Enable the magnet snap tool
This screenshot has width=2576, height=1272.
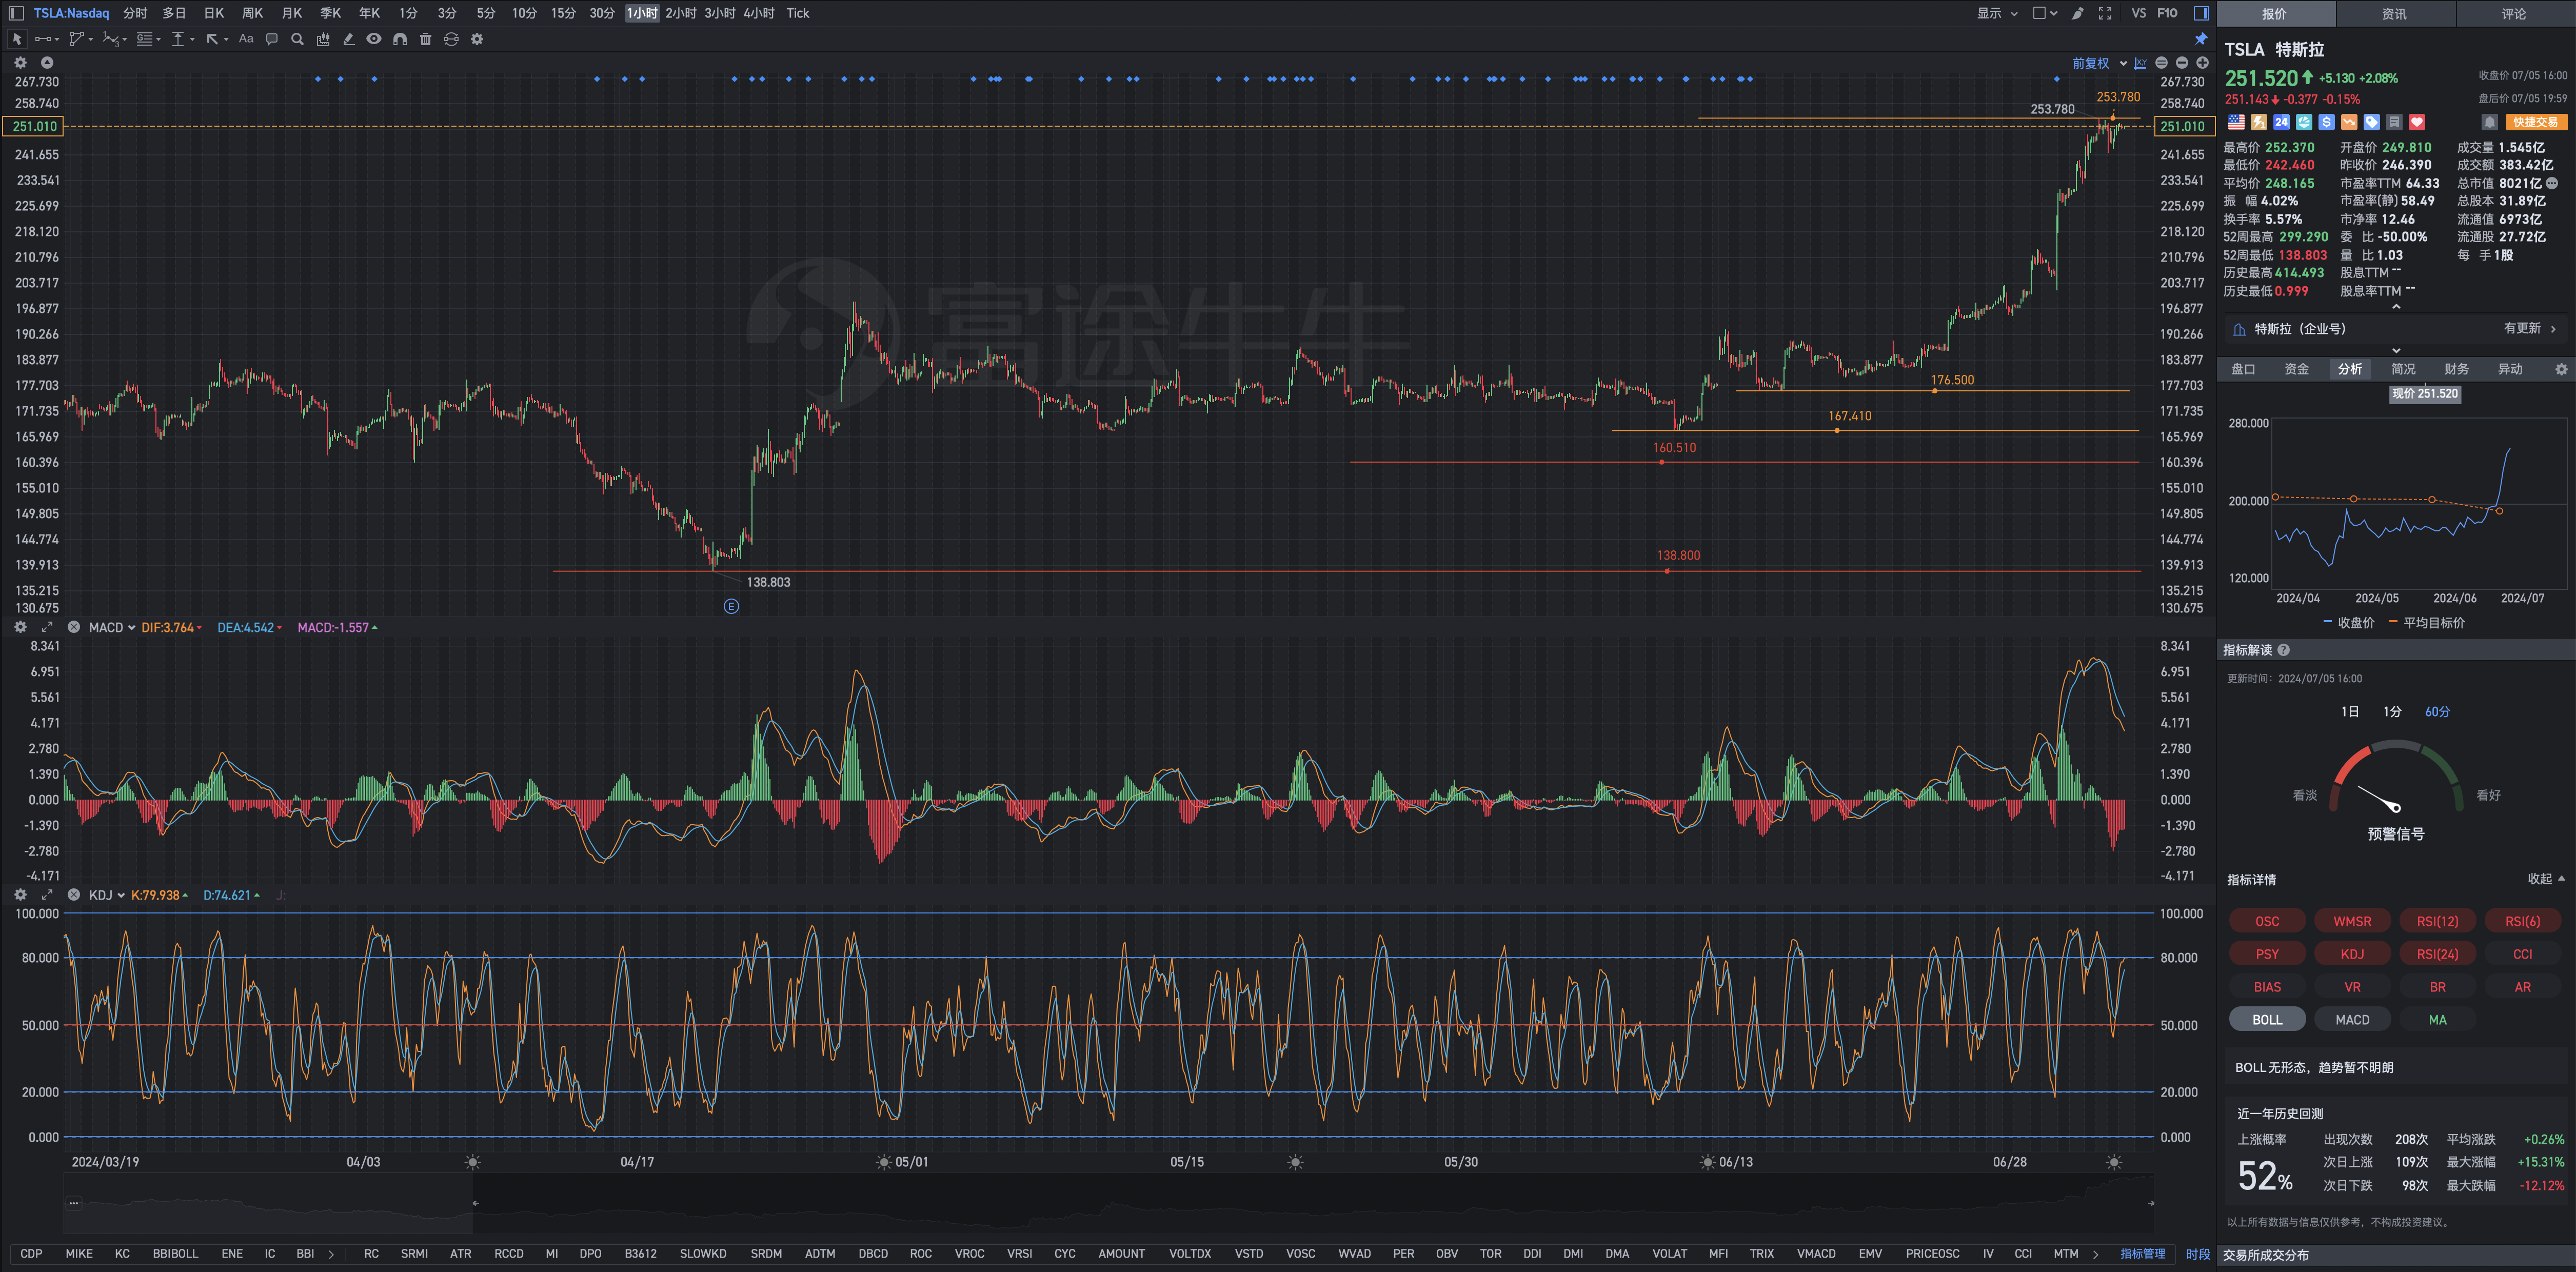pyautogui.click(x=400, y=39)
